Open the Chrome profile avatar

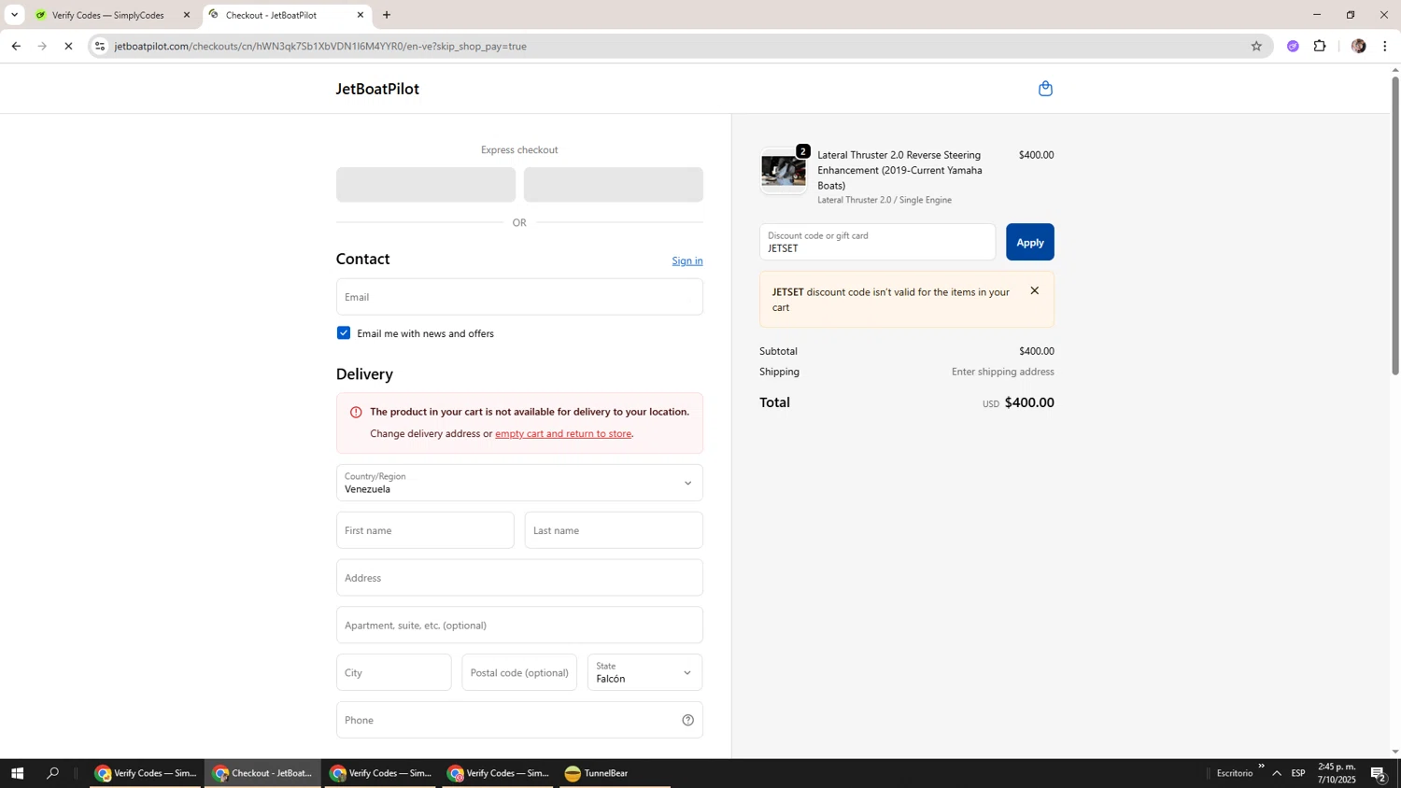click(x=1358, y=46)
